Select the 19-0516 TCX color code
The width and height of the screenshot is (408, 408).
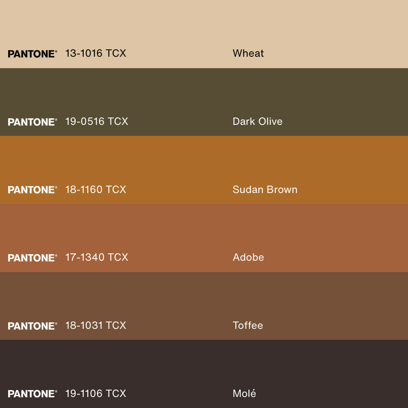click(97, 122)
